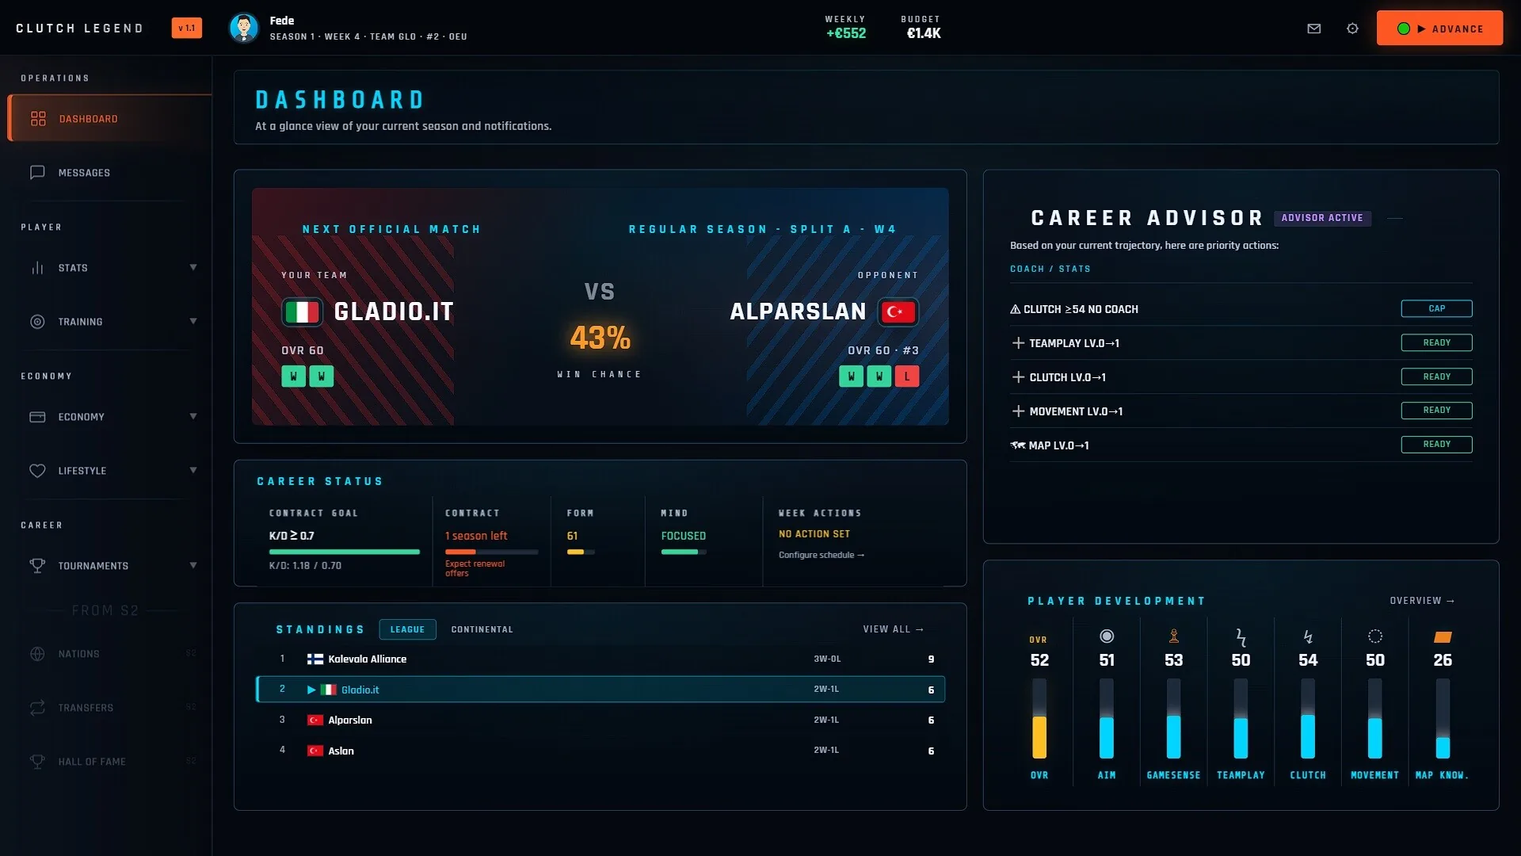Open the Transfers sidebar item
1521x856 pixels.
[x=109, y=708]
